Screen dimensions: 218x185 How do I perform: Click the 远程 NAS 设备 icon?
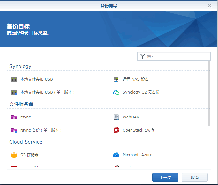click(116, 79)
